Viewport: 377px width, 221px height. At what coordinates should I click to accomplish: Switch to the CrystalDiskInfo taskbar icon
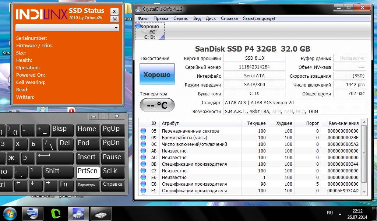click(78, 213)
